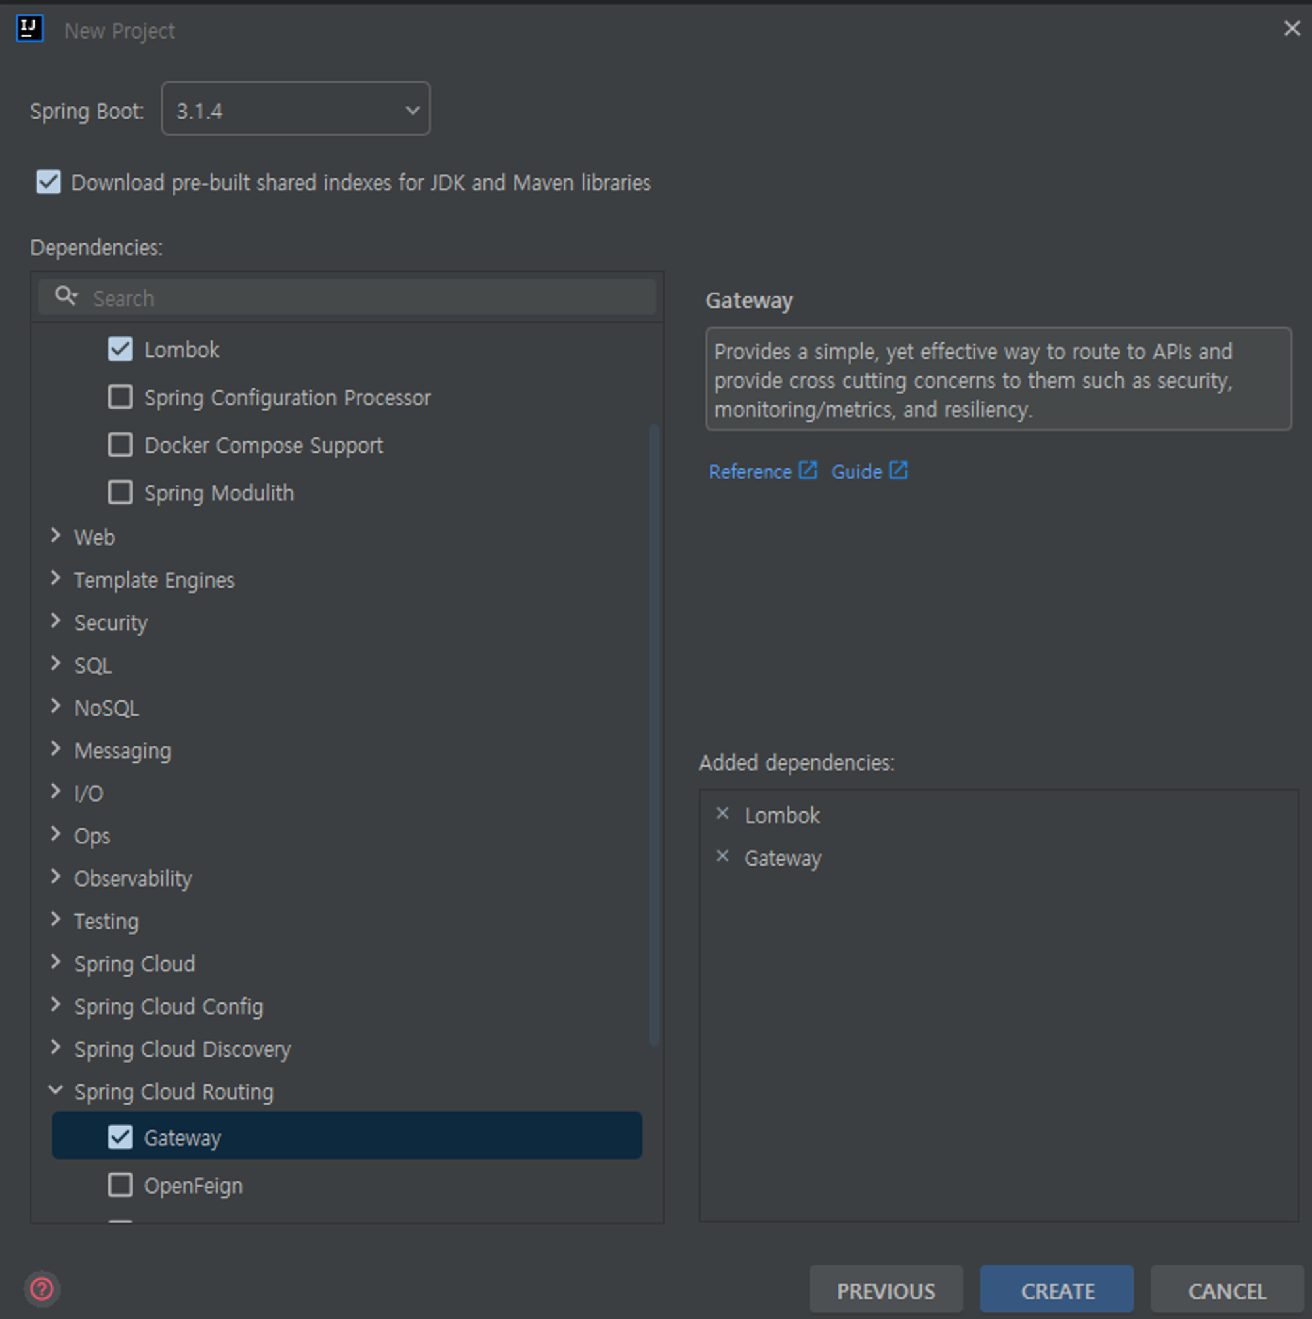Remove Lombok from added dependencies
This screenshot has height=1319, width=1312.
tap(722, 813)
